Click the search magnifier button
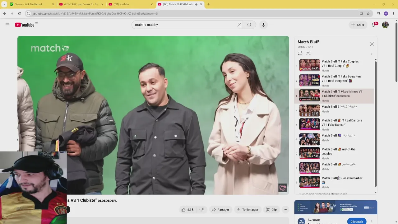 [x=249, y=25]
